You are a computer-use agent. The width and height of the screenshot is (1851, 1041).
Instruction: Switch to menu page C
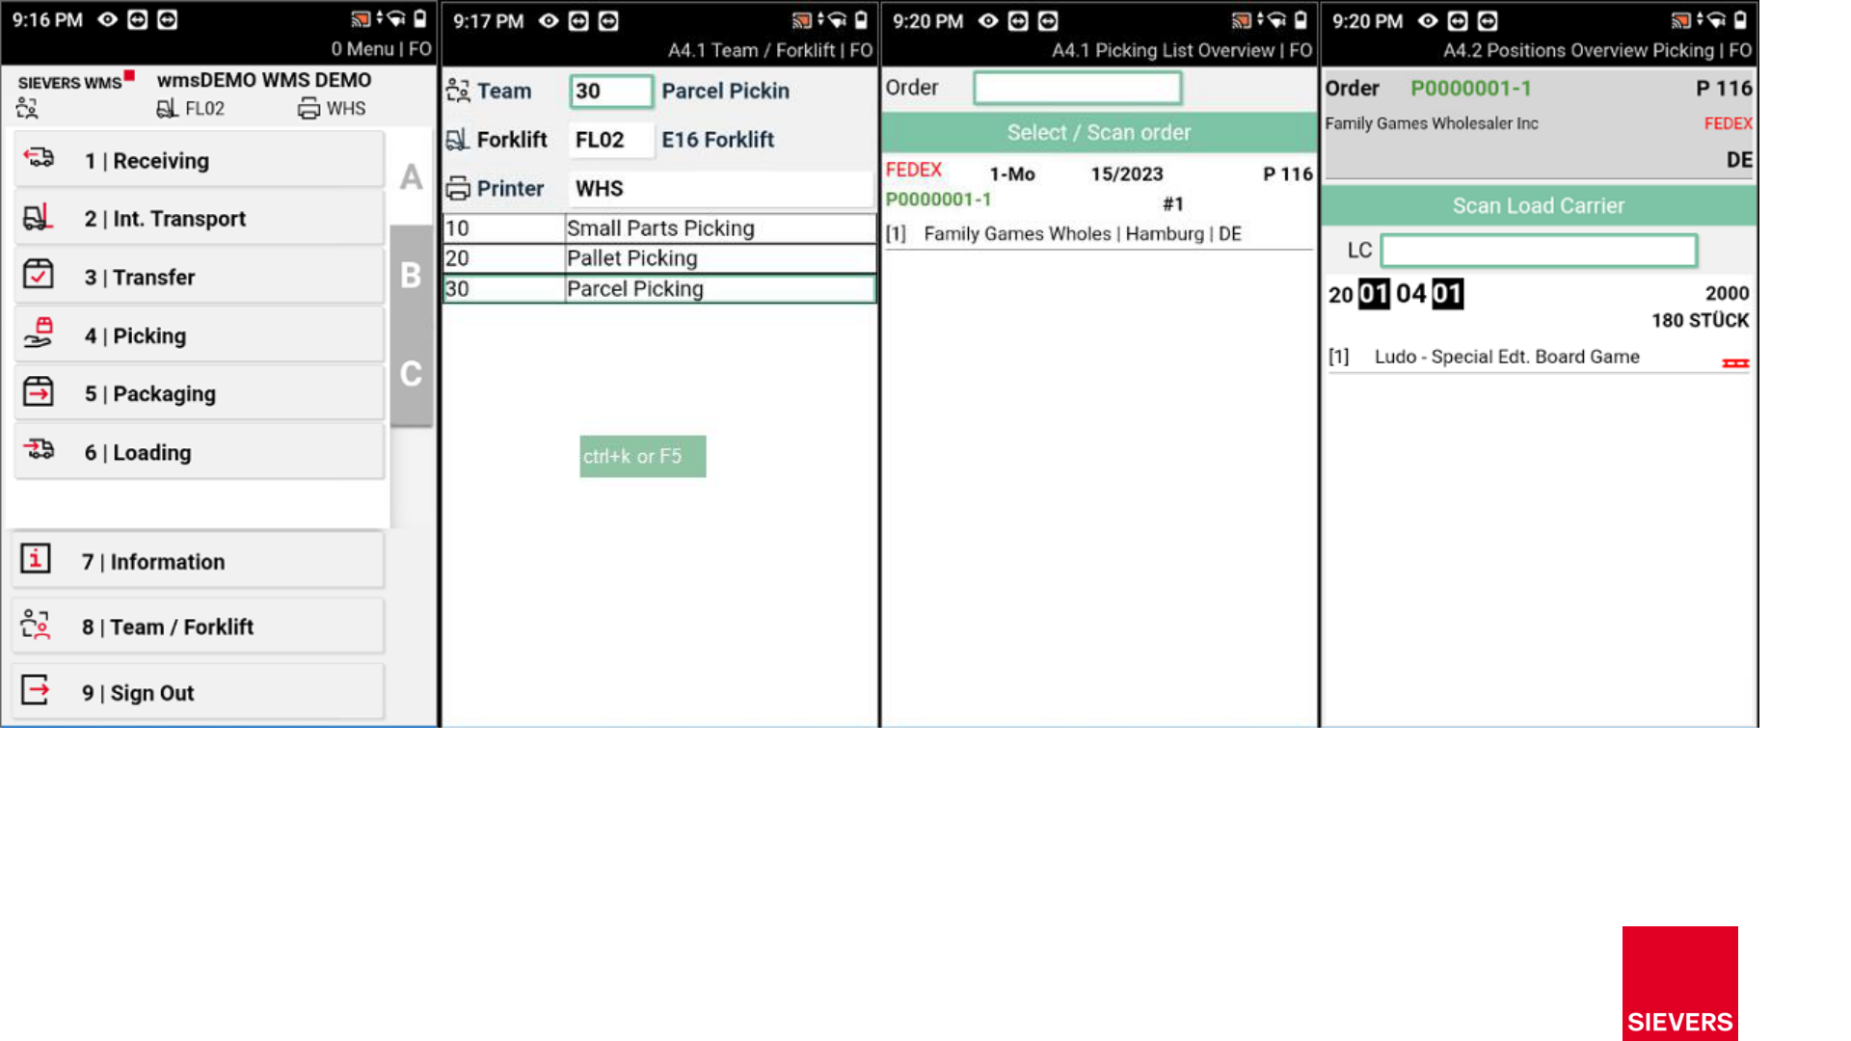click(x=412, y=374)
